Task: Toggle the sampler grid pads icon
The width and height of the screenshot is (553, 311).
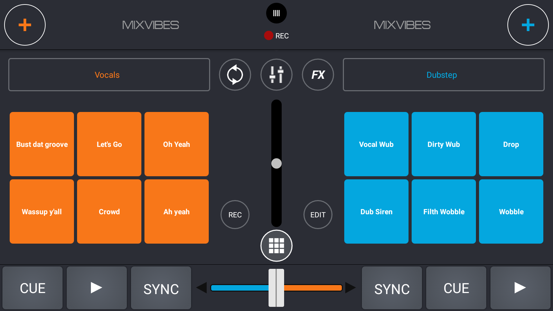Action: click(x=276, y=246)
